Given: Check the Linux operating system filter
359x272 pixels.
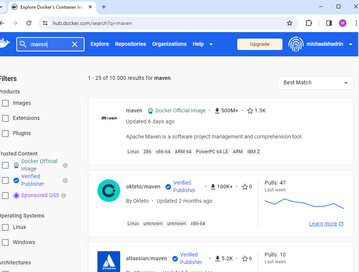Looking at the screenshot, I should pyautogui.click(x=5, y=227).
